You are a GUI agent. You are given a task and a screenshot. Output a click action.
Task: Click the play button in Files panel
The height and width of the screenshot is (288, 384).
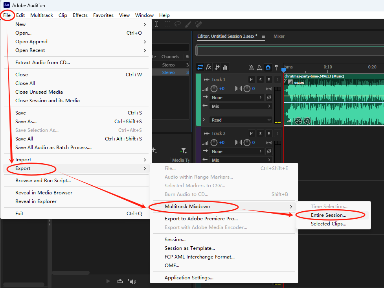108,281
